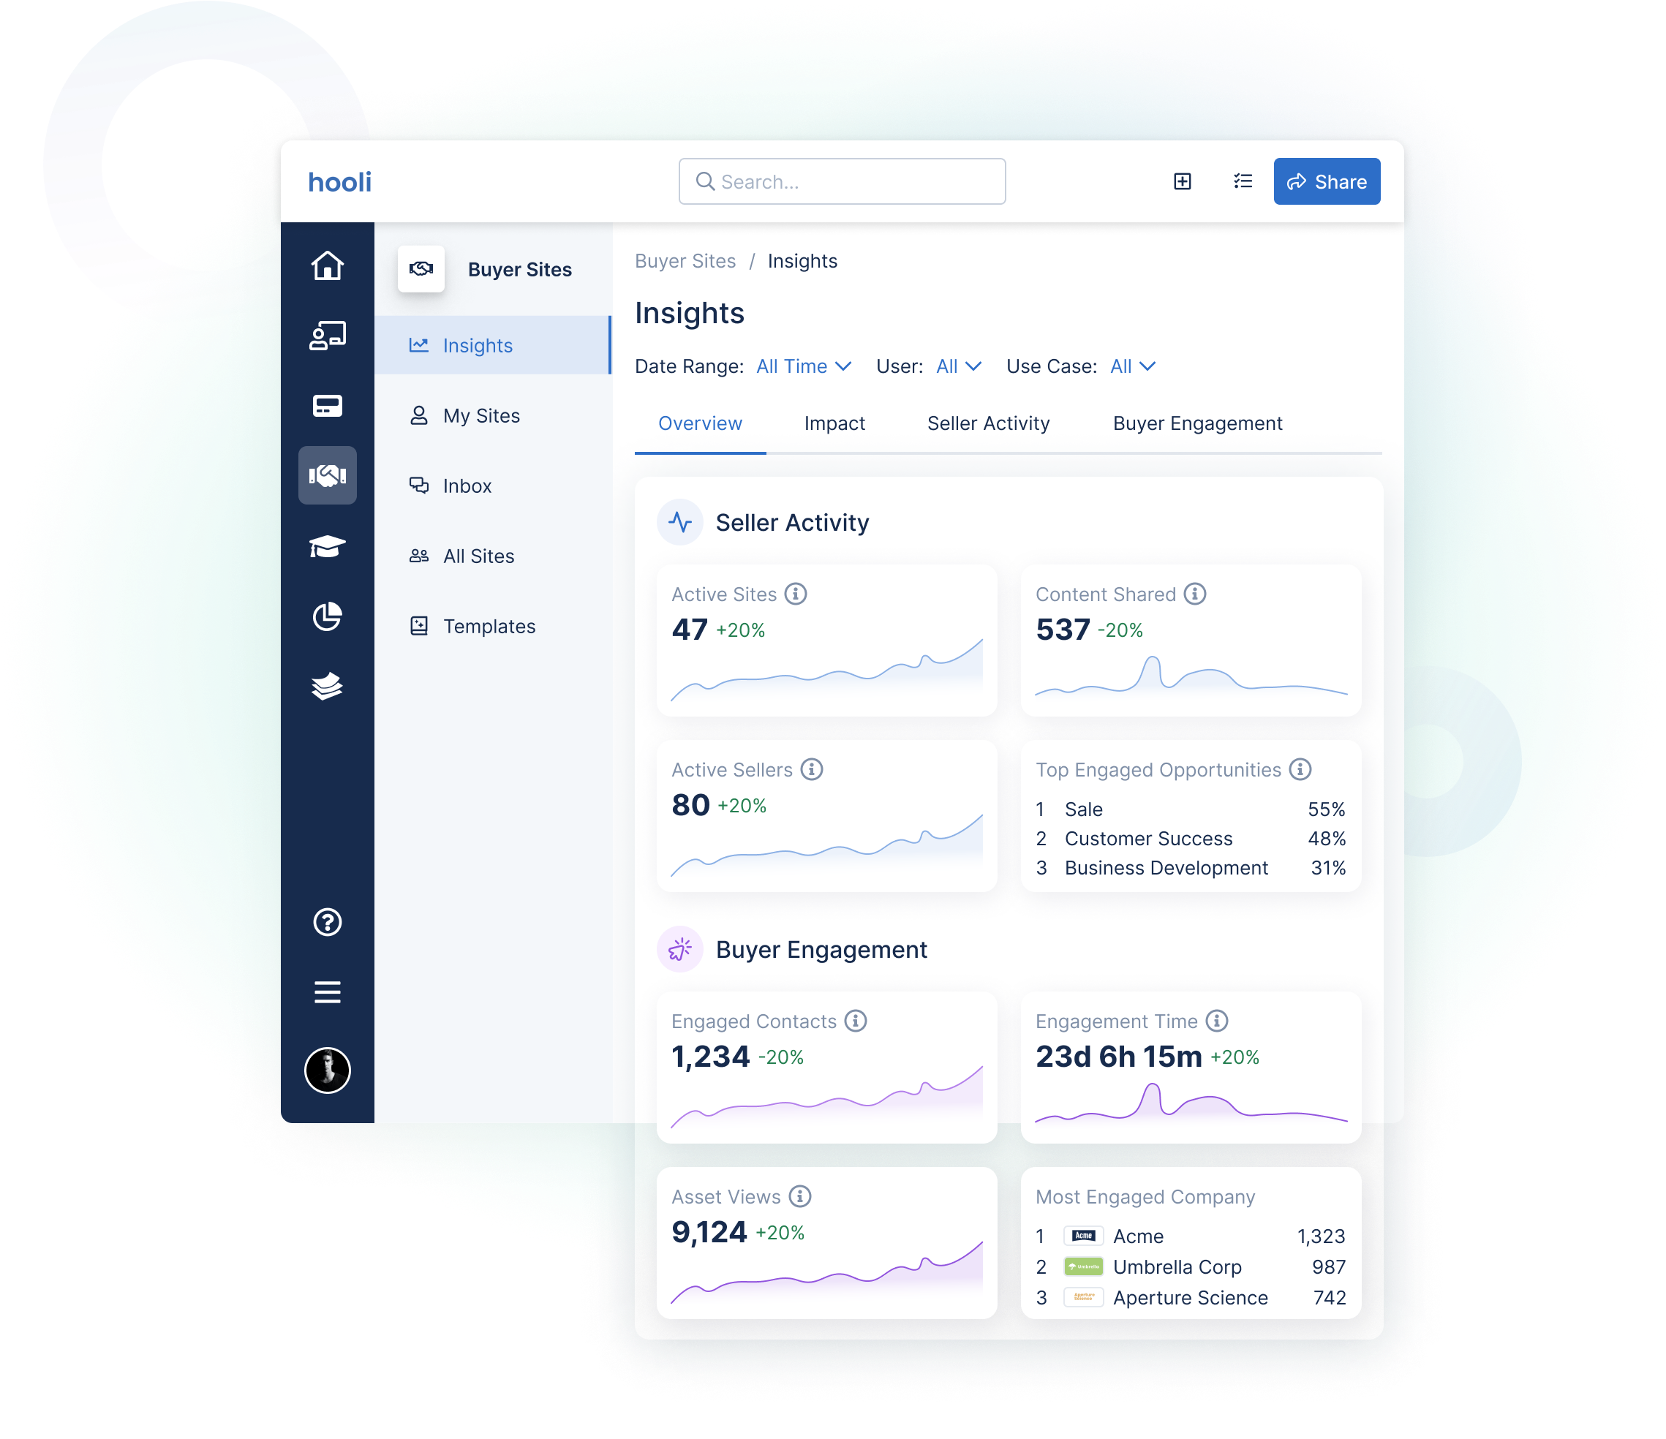Click the Help question mark icon
Image resolution: width=1666 pixels, height=1439 pixels.
327,922
